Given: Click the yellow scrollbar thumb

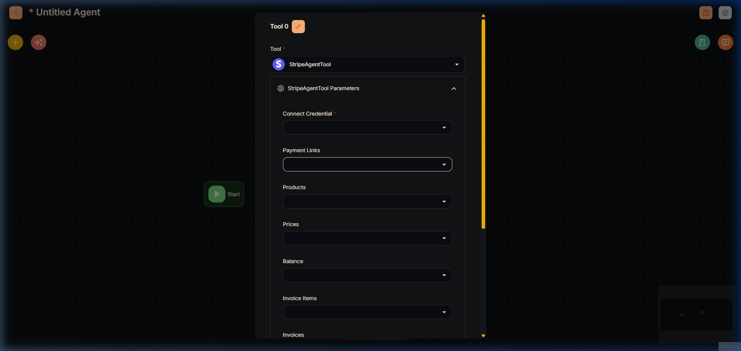Looking at the screenshot, I should click(x=483, y=124).
